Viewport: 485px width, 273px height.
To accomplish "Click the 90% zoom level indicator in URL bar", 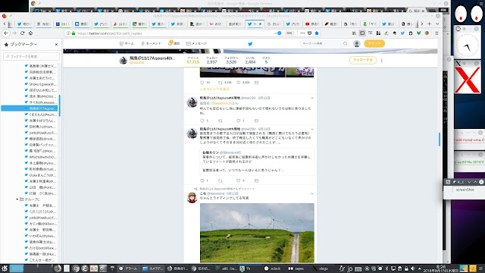I will [289, 33].
